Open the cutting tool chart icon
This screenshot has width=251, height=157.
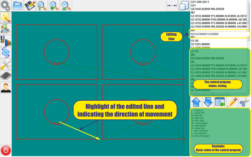pyautogui.click(x=6, y=41)
